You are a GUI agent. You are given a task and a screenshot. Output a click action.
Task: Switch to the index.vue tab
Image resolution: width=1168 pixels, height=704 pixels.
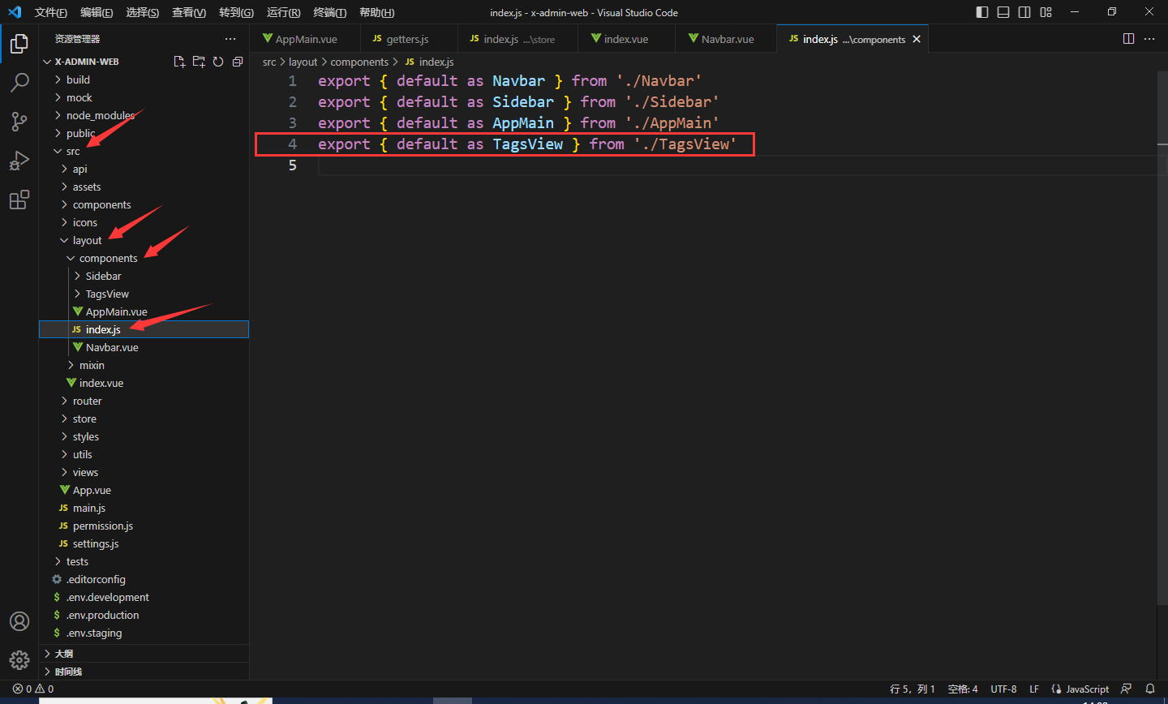pos(626,39)
